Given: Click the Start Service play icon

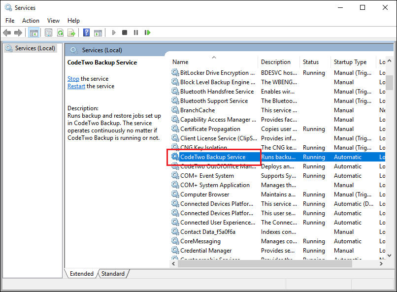Looking at the screenshot, I should pyautogui.click(x=114, y=32).
